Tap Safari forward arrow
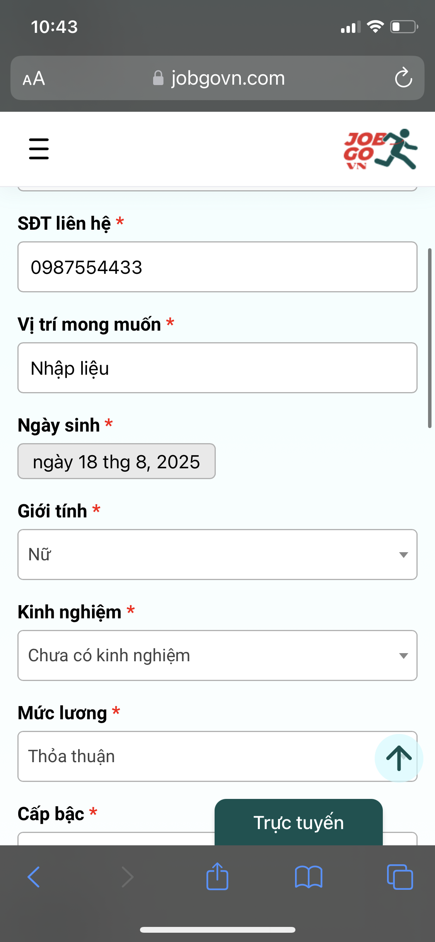The width and height of the screenshot is (435, 942). click(127, 877)
